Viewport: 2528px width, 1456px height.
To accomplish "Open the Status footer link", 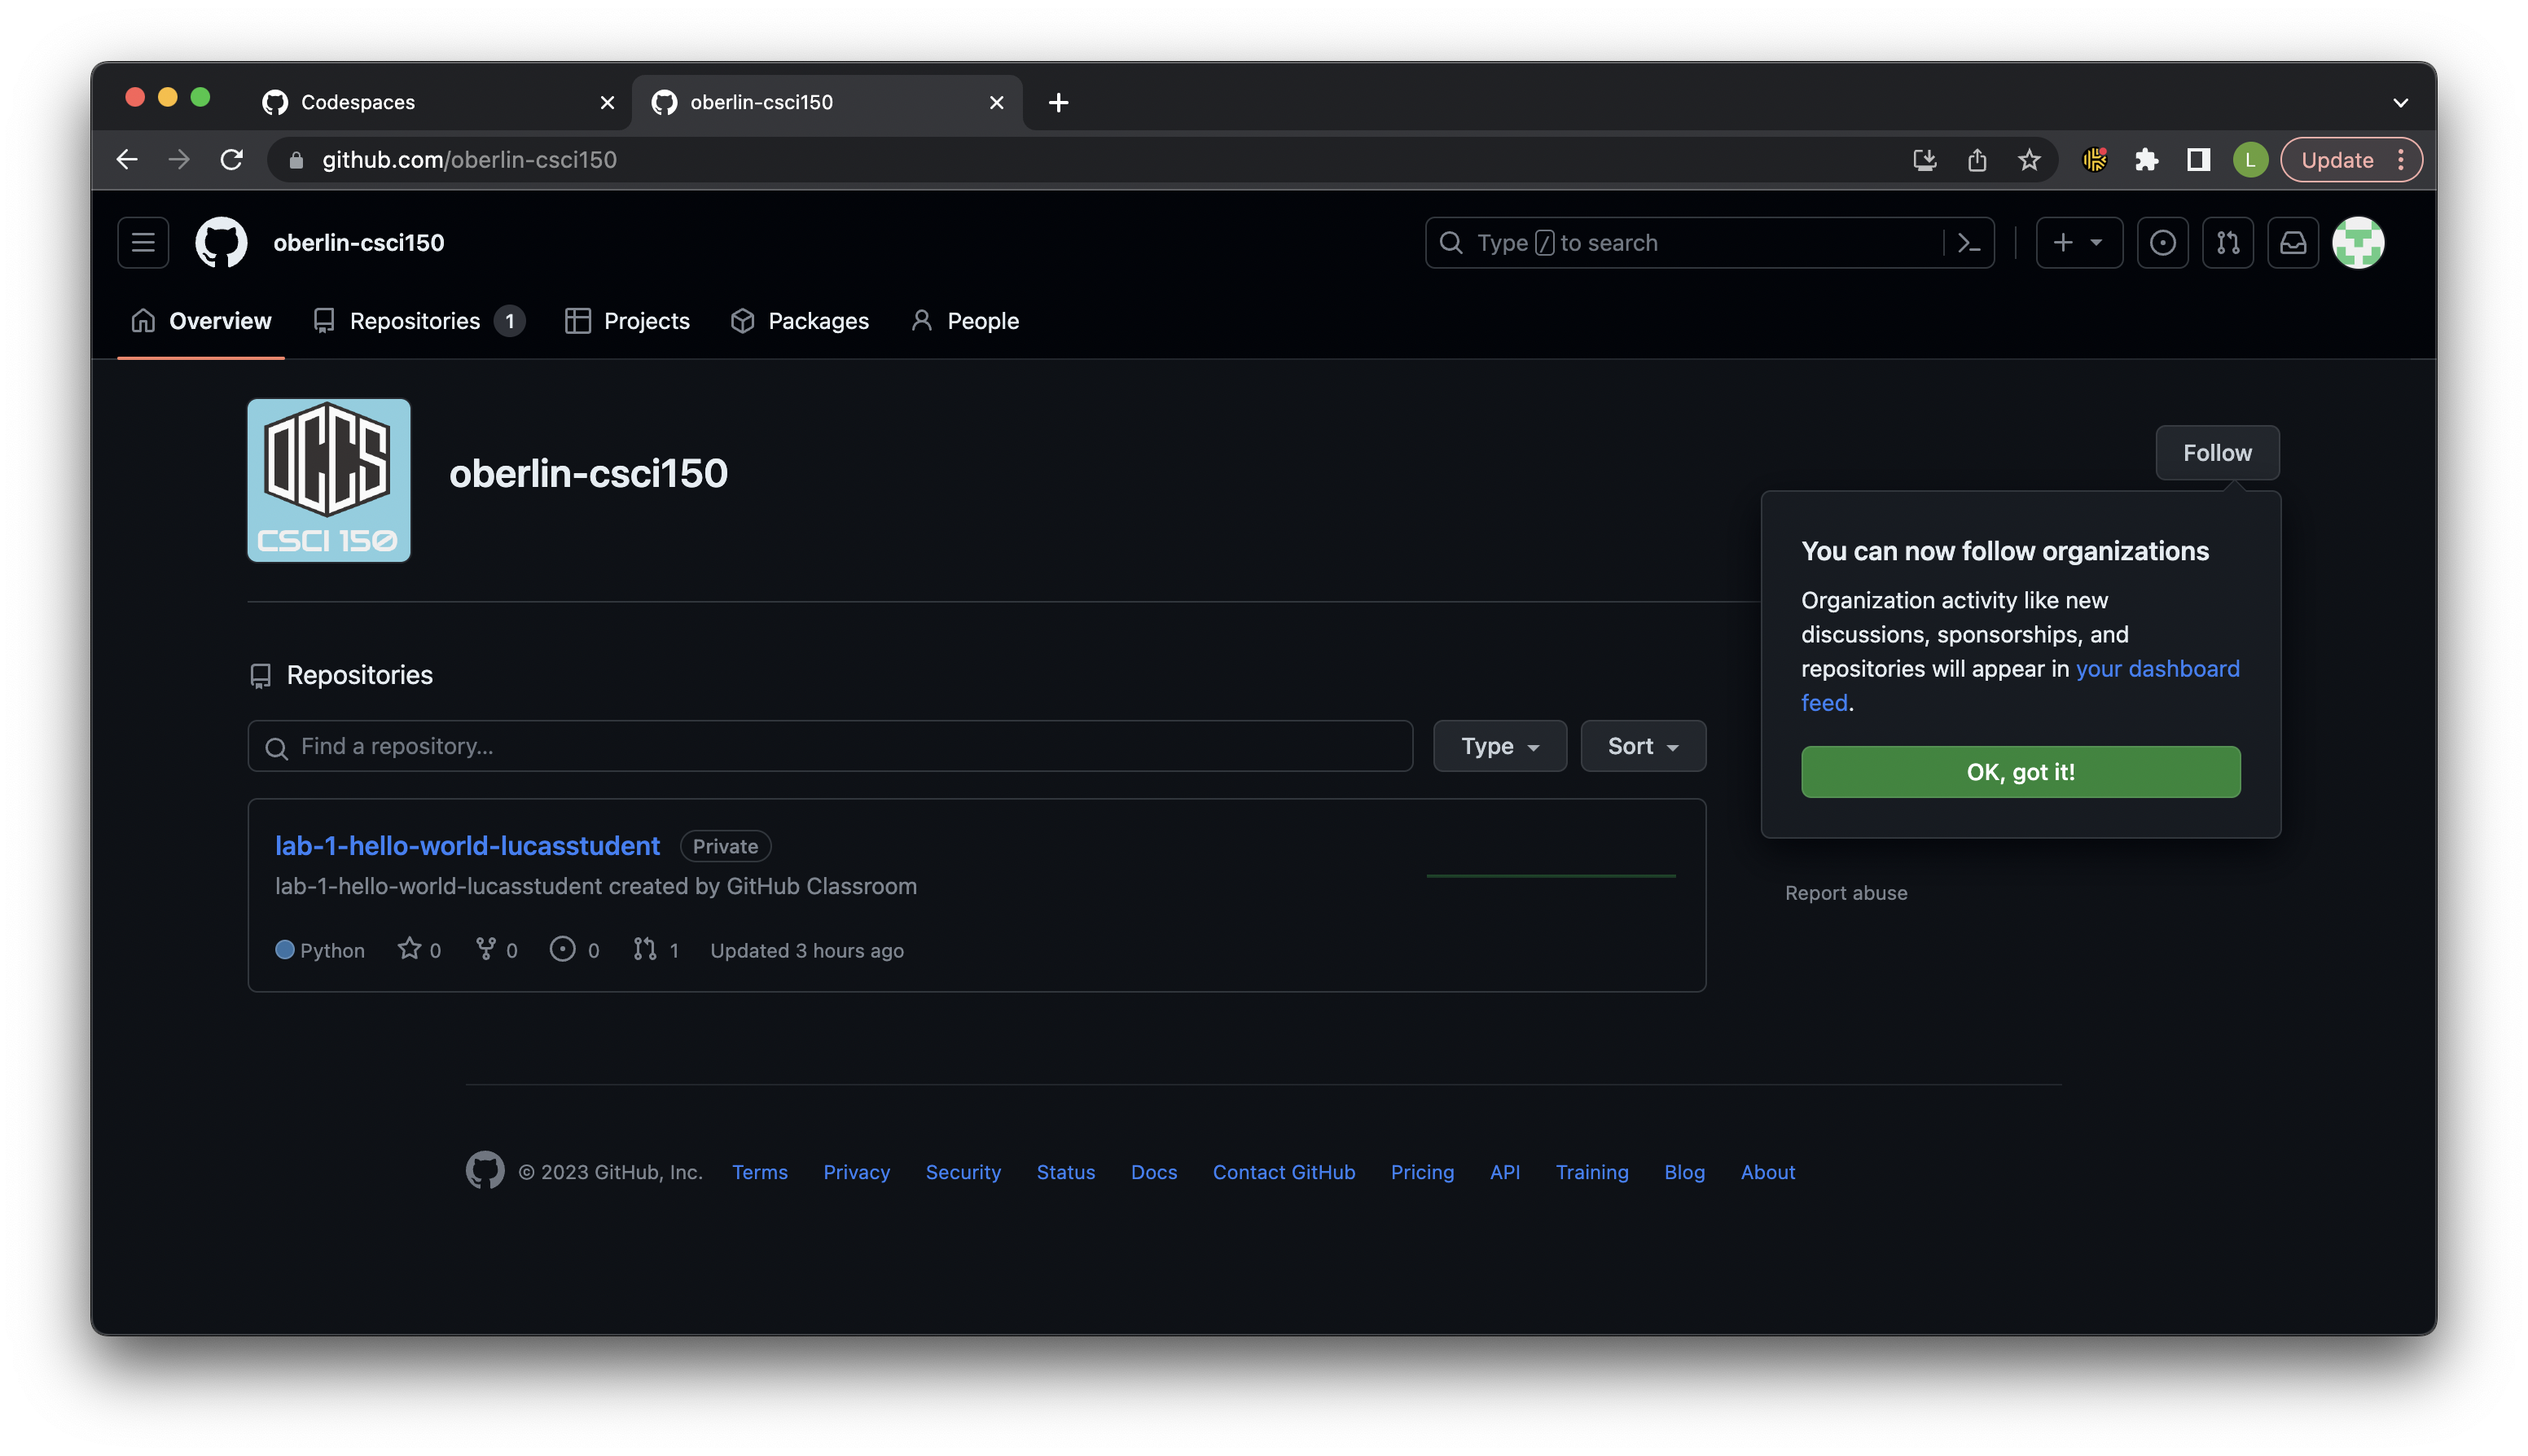I will [x=1065, y=1172].
